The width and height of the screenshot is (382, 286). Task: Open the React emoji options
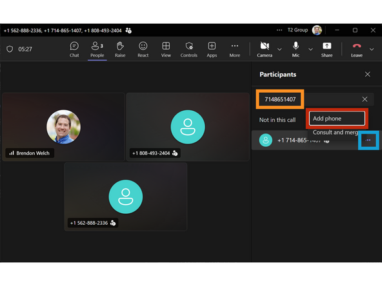pyautogui.click(x=143, y=49)
